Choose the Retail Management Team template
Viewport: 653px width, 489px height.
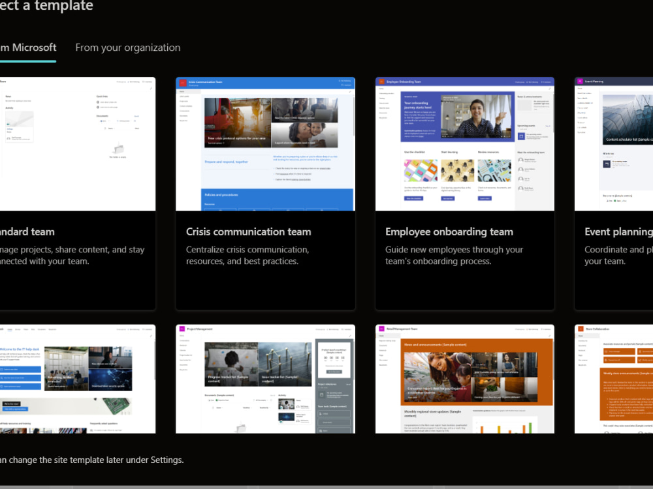465,378
